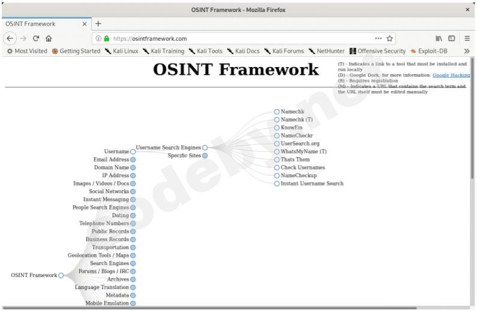Expand the Business Records node

pos(133,240)
